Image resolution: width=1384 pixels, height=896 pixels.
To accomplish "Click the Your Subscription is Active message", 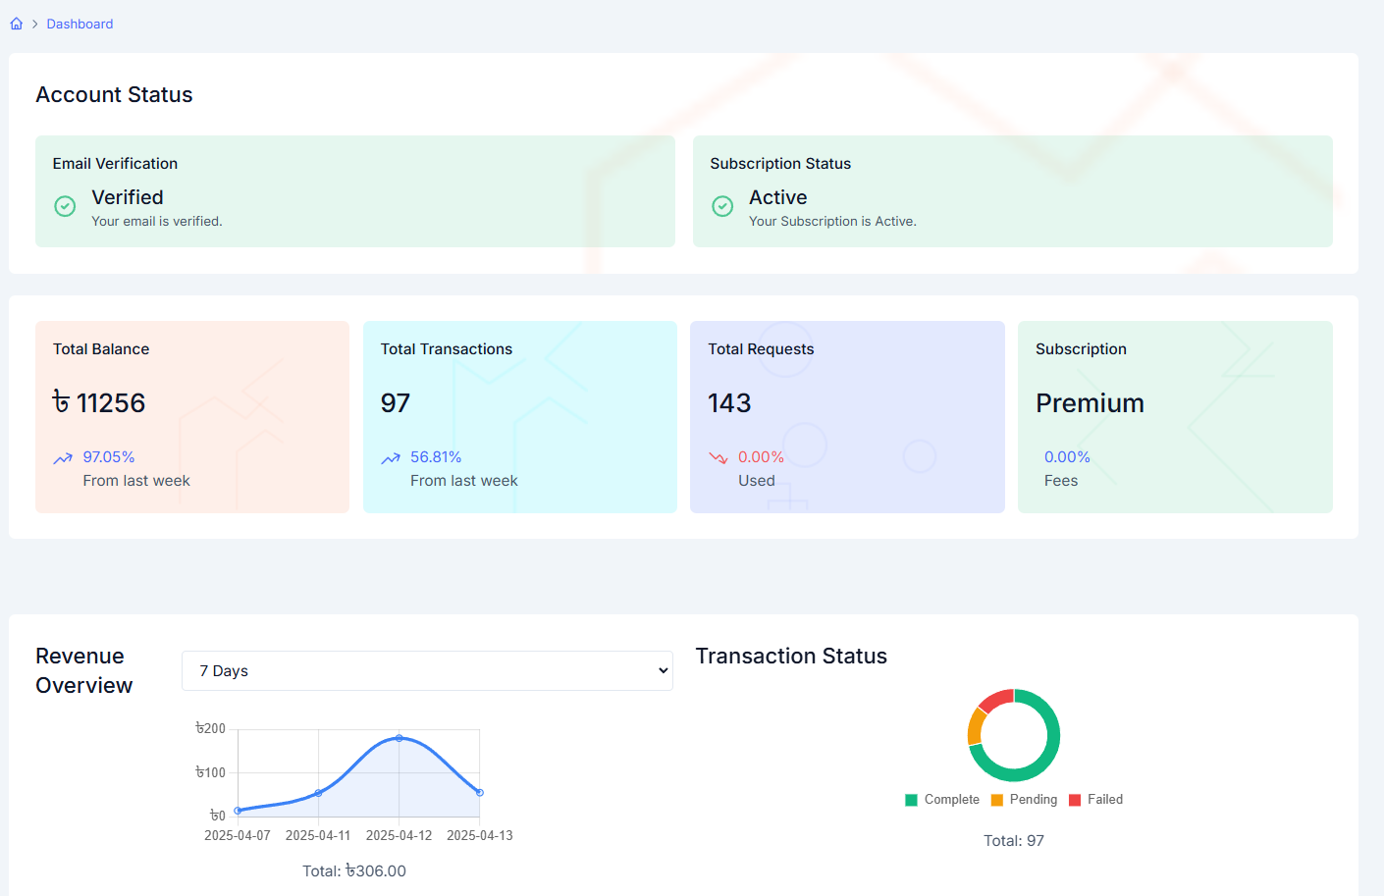I will pos(832,222).
